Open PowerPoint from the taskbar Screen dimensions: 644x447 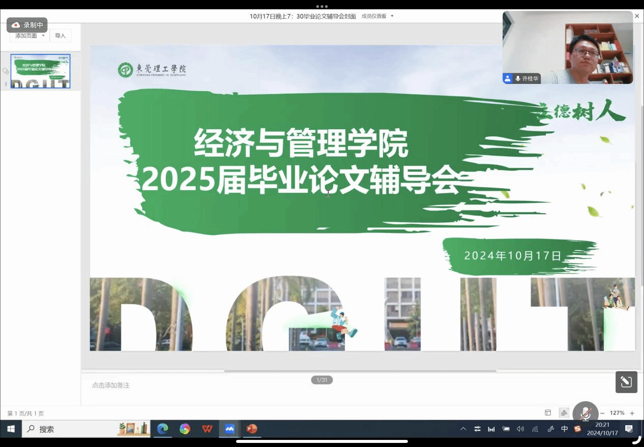click(x=252, y=429)
